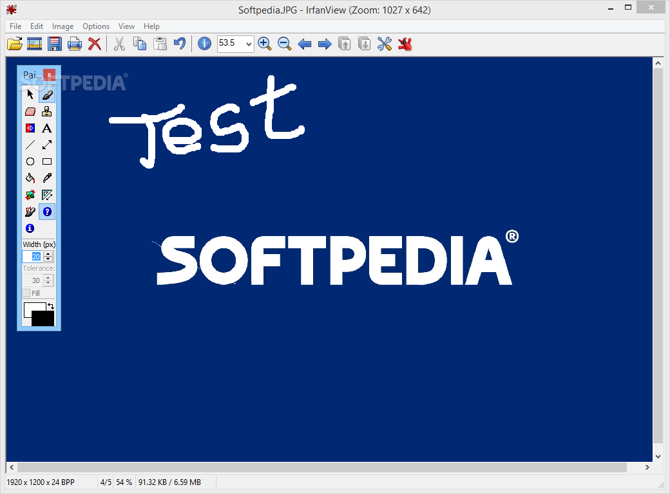
Task: Click the zoom value field showing 53.5
Action: [231, 44]
